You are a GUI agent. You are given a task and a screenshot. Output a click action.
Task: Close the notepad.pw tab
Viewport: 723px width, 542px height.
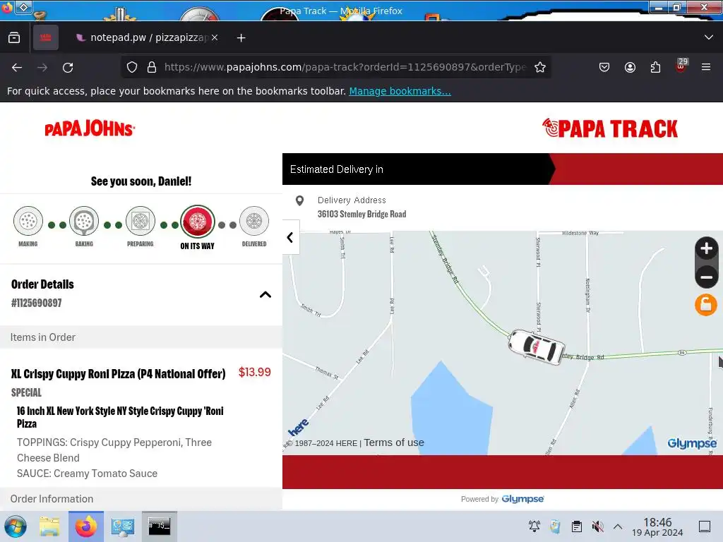point(215,37)
